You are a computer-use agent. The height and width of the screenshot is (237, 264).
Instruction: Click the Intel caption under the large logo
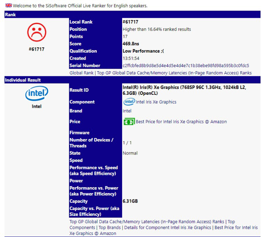(37, 106)
